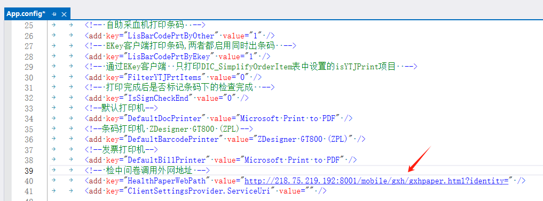543x201 pixels.
Task: Click ZDesigner GT800 (ZPL) value on line 36
Action: click(303, 139)
